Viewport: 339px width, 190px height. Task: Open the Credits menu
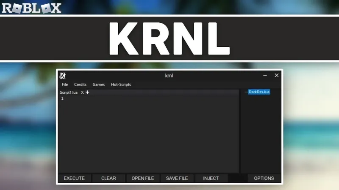click(x=80, y=84)
